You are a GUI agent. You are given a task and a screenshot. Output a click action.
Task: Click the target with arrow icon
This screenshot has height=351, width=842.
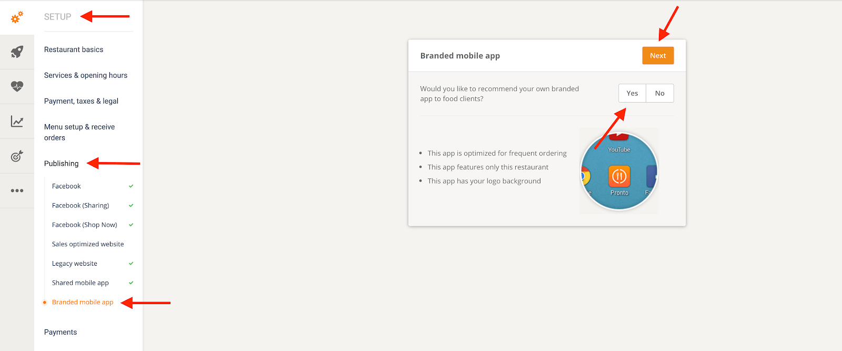pos(17,156)
